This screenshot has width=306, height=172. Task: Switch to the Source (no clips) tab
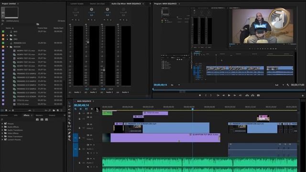[97, 4]
